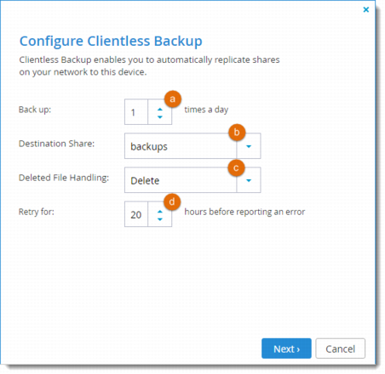The height and width of the screenshot is (374, 385).
Task: Increase the Back up times a day value
Action: (160, 109)
